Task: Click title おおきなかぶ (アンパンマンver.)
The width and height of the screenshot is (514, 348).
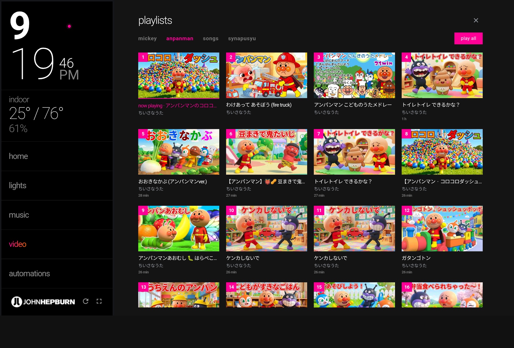Action: click(x=172, y=181)
